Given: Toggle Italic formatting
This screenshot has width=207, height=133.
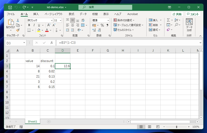Looking at the screenshot, I should click(34, 25).
